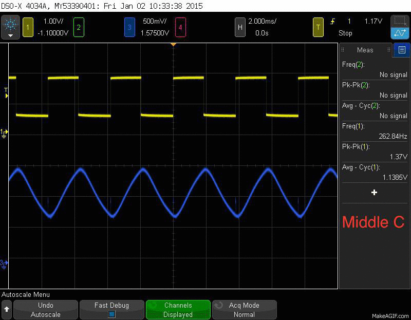The image size is (411, 320).
Task: Click the Autoscale Menu title
Action: pyautogui.click(x=25, y=295)
